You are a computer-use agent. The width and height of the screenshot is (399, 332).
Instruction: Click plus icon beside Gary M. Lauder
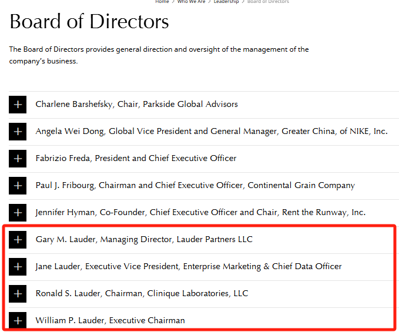point(18,240)
